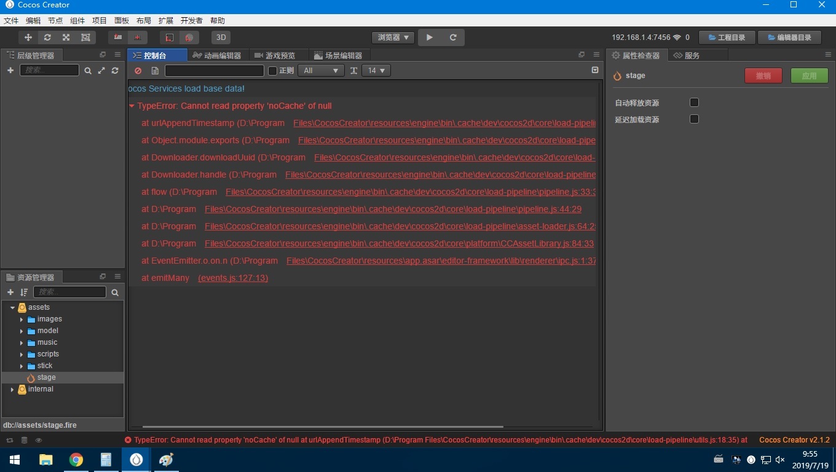Viewport: 836px width, 472px height.
Task: Add a node in the hierarchy panel
Action: coord(10,71)
